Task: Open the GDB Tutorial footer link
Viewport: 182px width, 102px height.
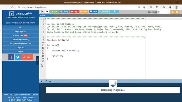Action: (x=15, y=97)
